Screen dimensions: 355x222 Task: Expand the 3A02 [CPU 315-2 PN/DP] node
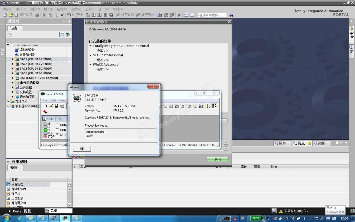point(12,64)
